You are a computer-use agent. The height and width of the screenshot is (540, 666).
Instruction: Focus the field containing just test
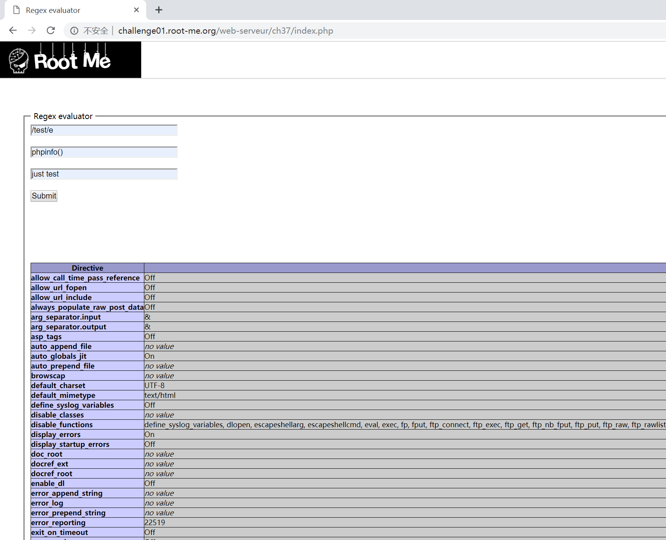[104, 174]
